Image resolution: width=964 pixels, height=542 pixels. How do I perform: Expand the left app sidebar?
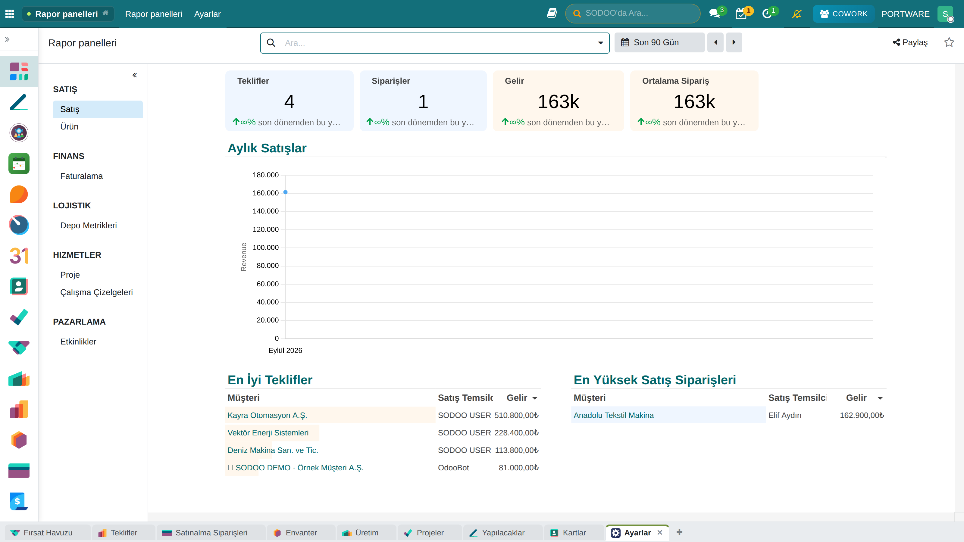click(x=7, y=39)
